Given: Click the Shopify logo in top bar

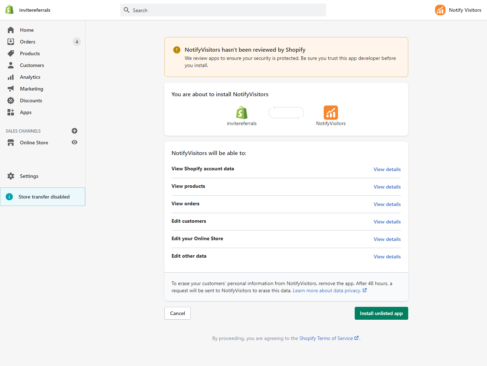Looking at the screenshot, I should point(10,10).
